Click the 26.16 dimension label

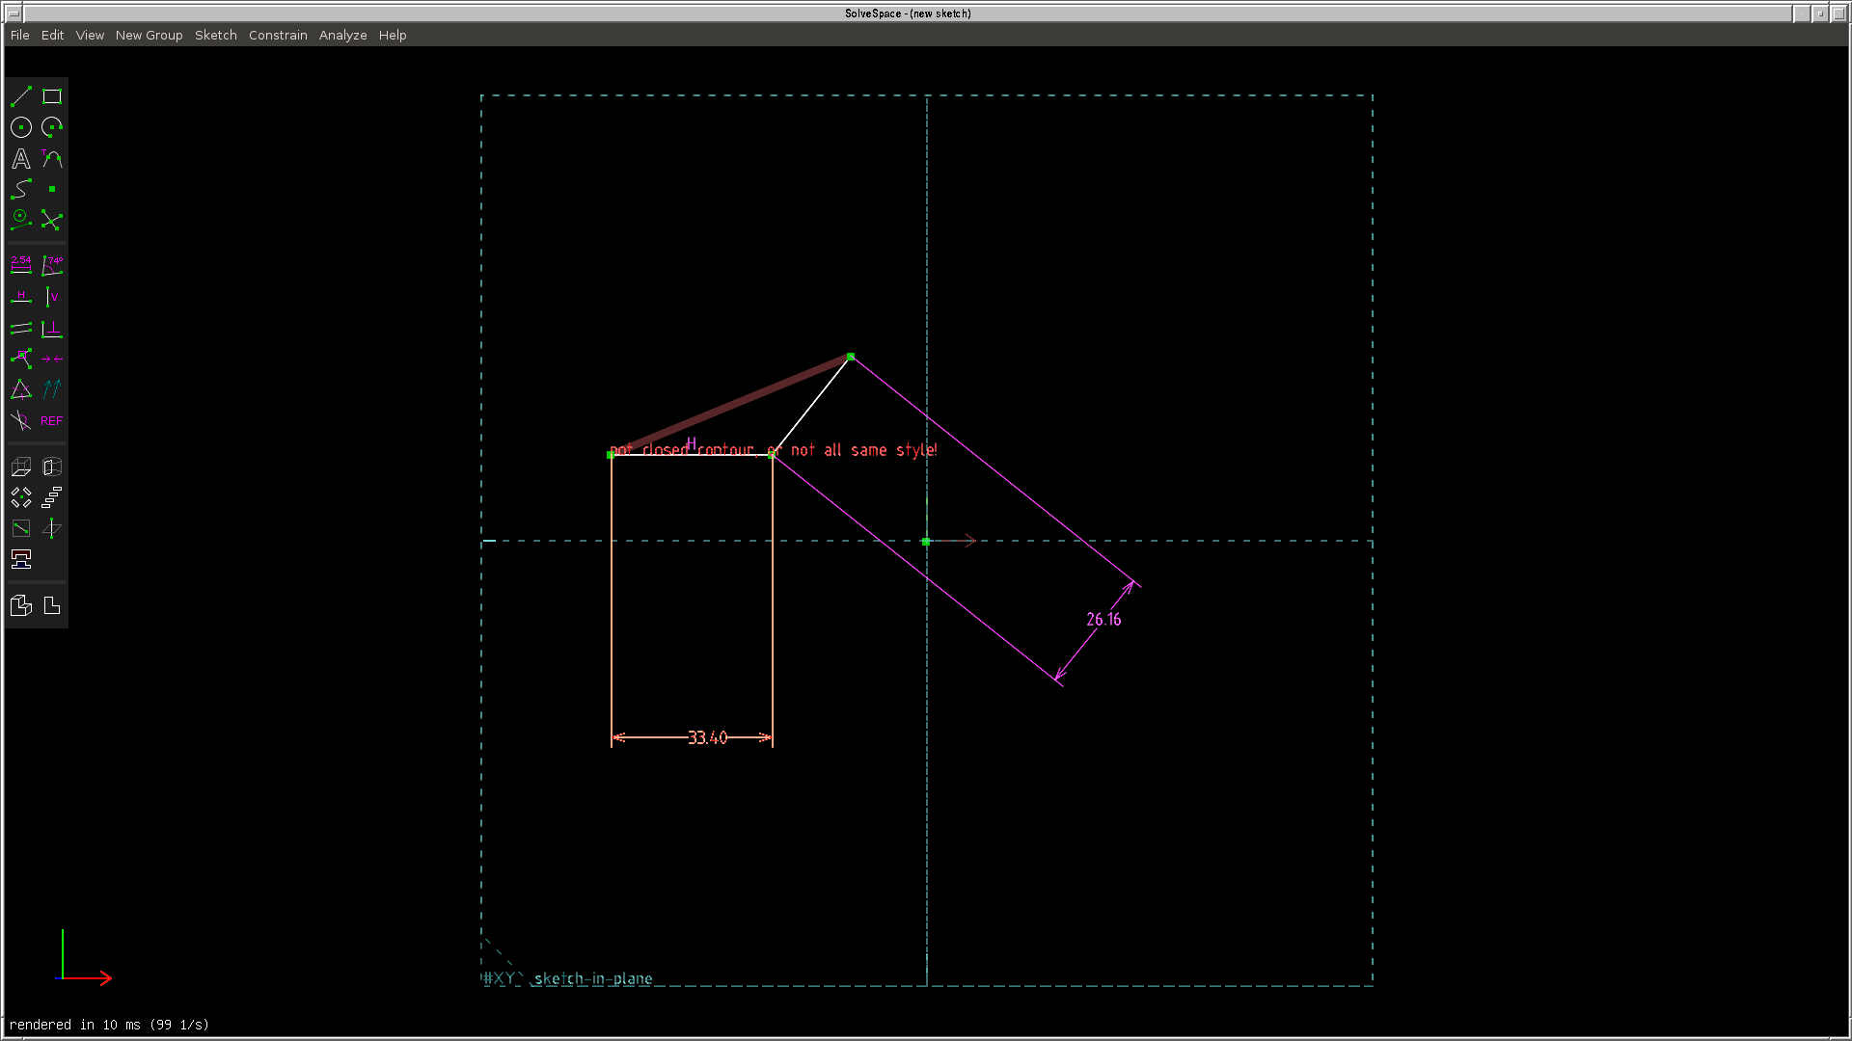click(1103, 620)
